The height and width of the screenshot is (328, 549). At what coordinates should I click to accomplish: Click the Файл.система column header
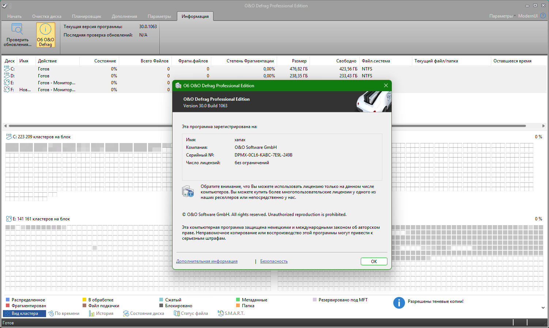[386, 61]
